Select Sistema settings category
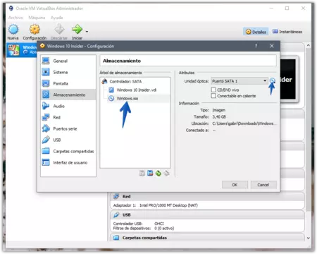The image size is (317, 254). click(68, 72)
